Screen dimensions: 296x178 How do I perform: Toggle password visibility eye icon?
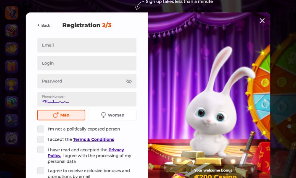click(x=129, y=81)
